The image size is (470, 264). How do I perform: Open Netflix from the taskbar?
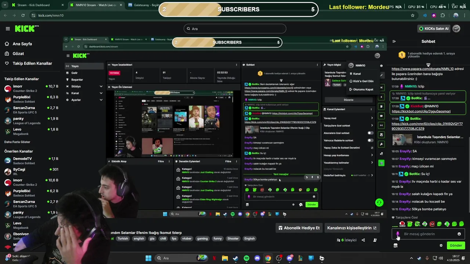click(214, 258)
